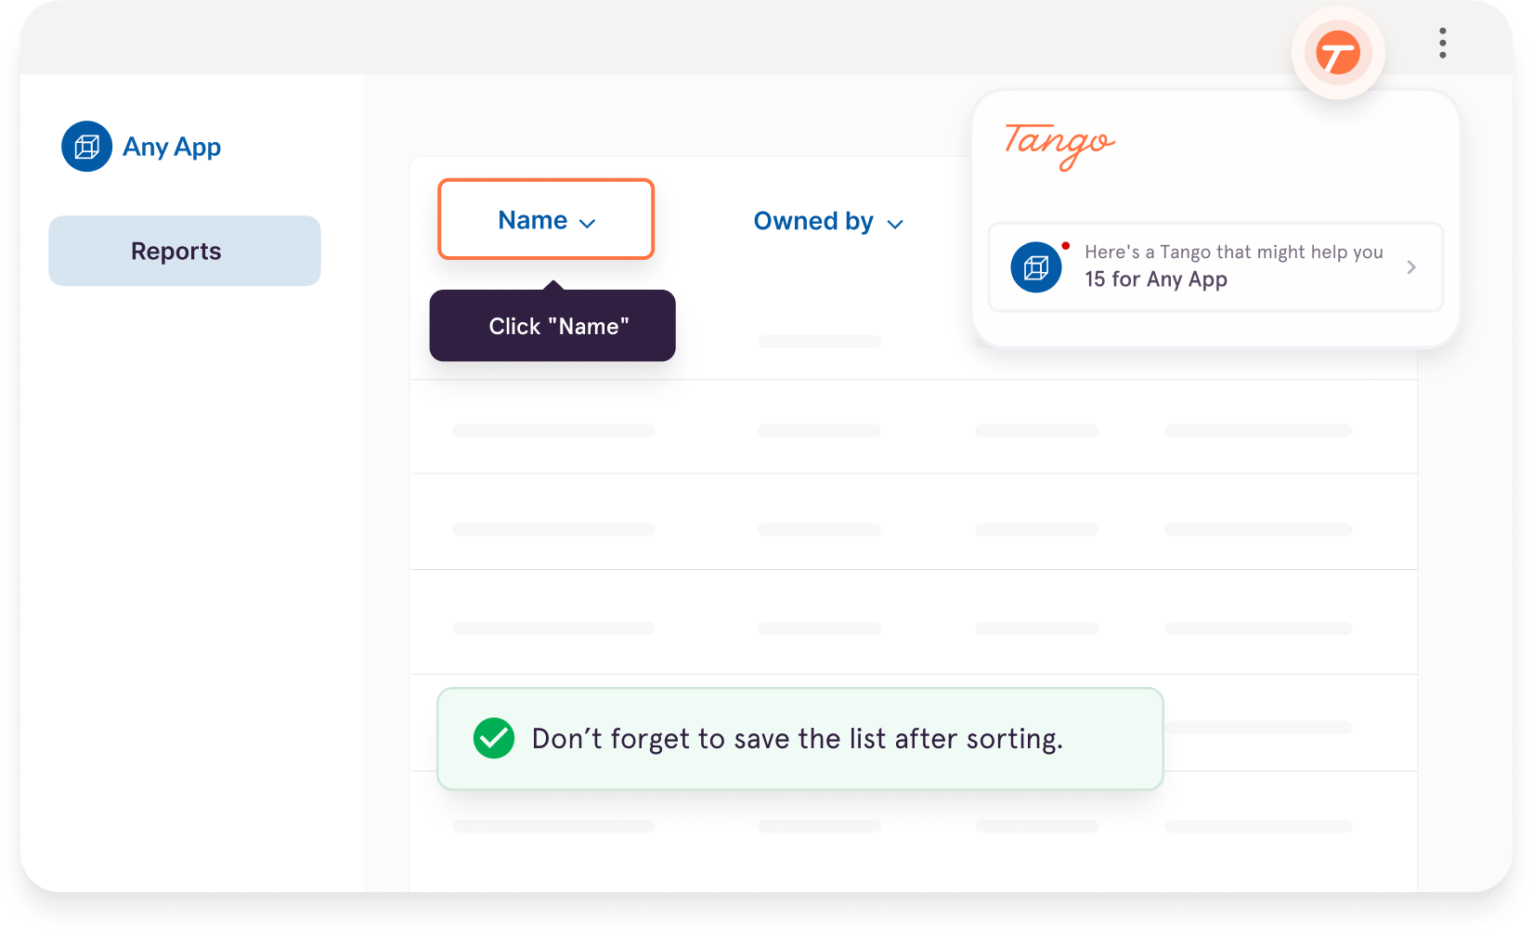Click the Any App cube logo

87,147
